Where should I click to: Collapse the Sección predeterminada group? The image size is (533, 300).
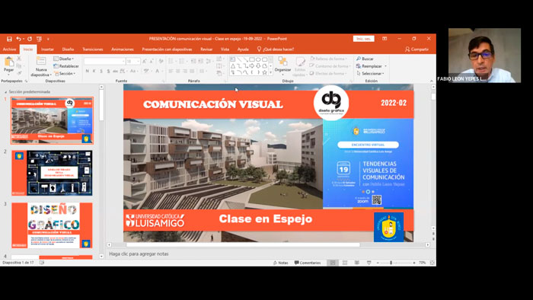[5, 92]
